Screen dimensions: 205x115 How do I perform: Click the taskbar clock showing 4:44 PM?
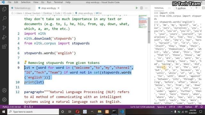pyautogui.click(x=193, y=111)
